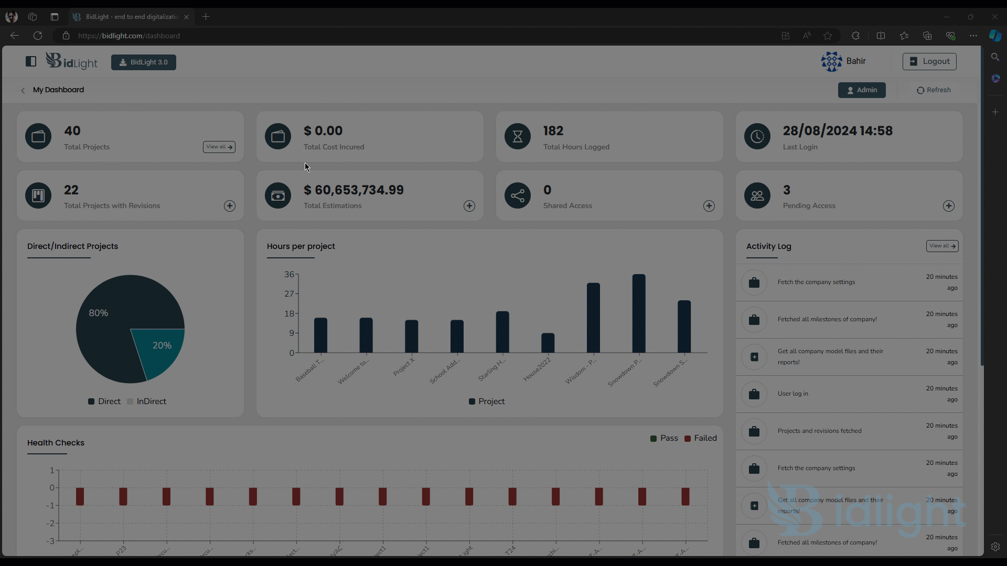Toggle InDirect project type in pie chart legend
Viewport: 1007px width, 566px height.
[x=147, y=401]
